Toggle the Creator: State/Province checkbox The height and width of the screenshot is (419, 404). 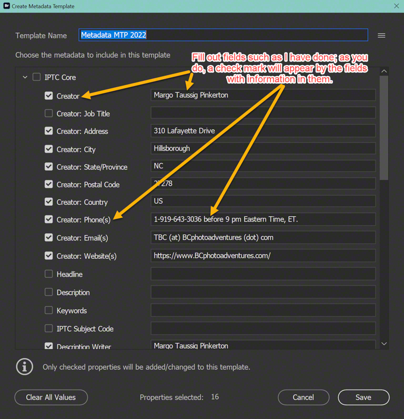click(48, 166)
